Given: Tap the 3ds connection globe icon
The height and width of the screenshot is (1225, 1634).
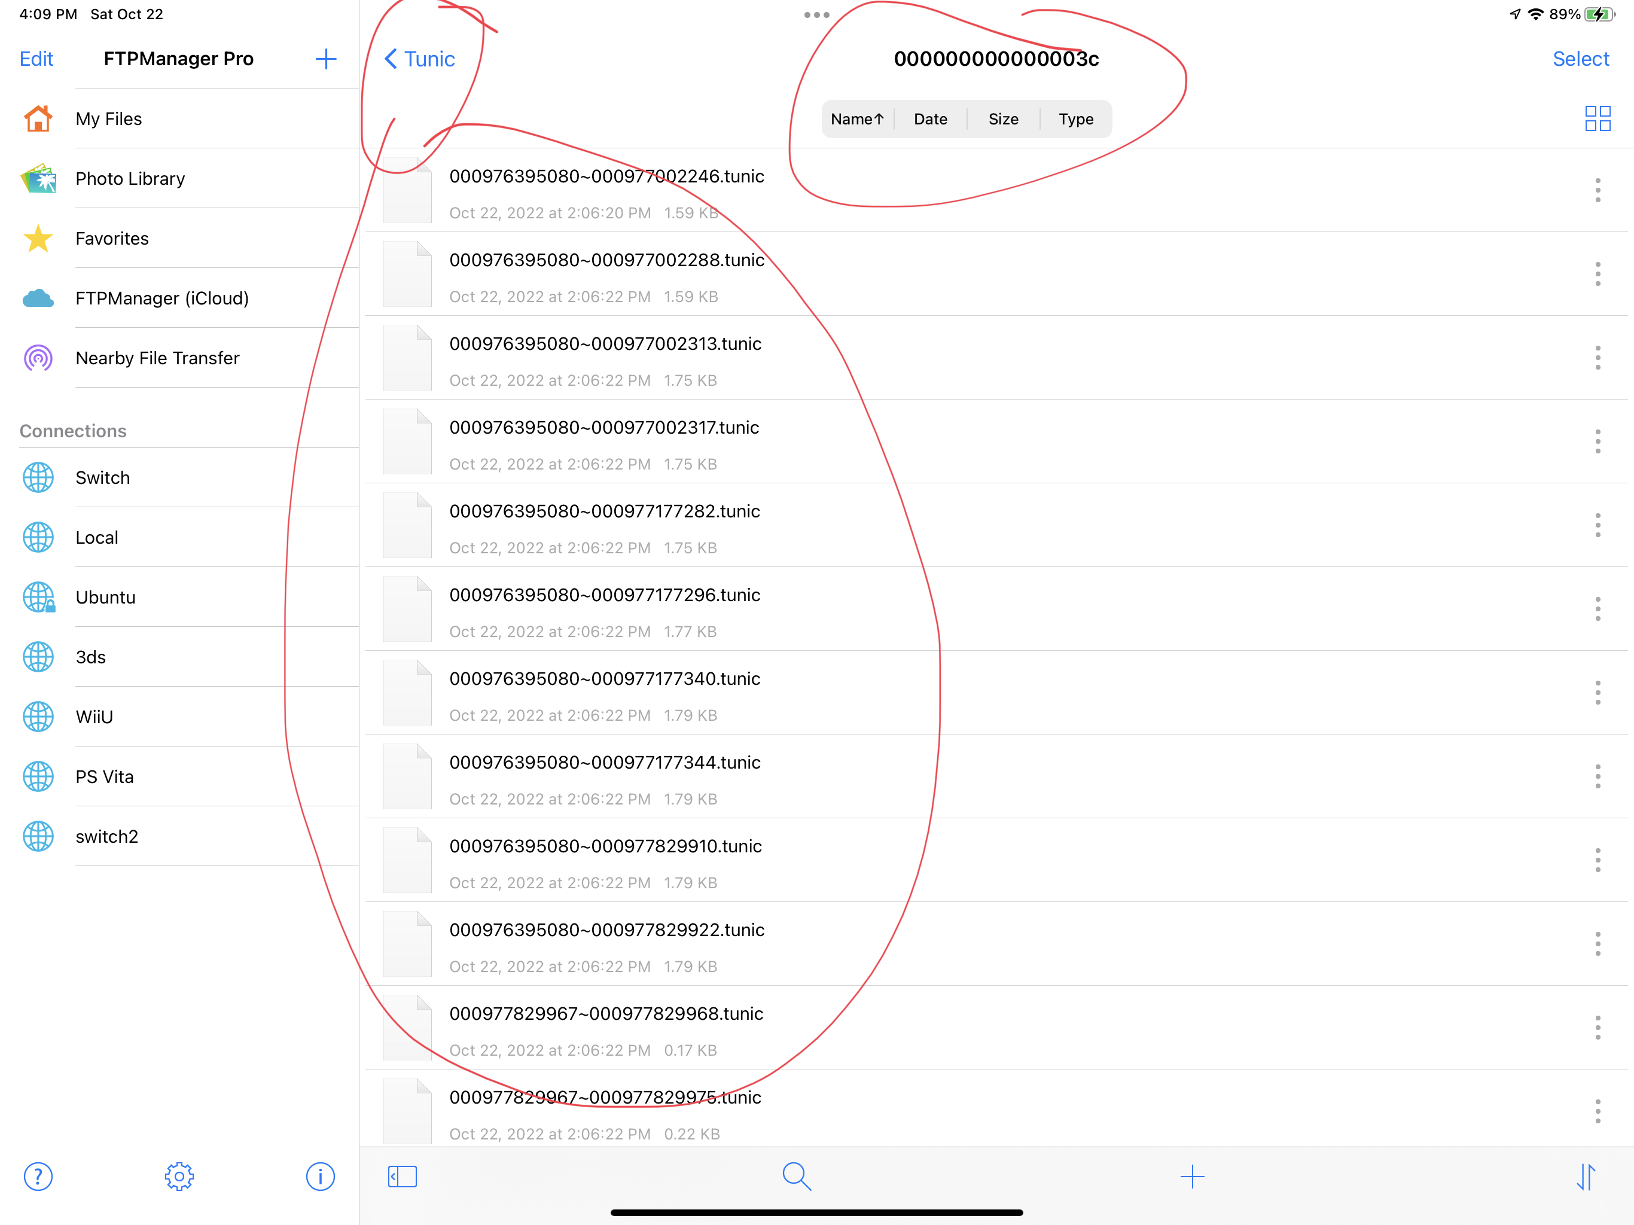Looking at the screenshot, I should pos(38,657).
